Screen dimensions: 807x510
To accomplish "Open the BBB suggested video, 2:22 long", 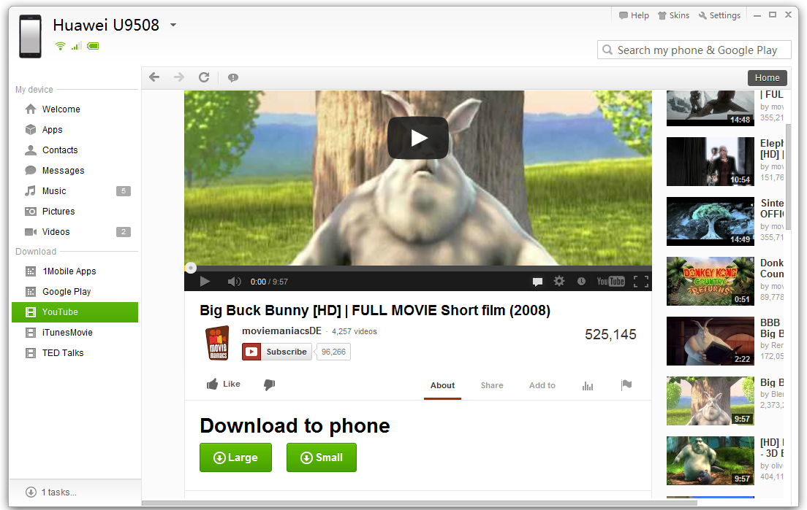I will tap(711, 341).
